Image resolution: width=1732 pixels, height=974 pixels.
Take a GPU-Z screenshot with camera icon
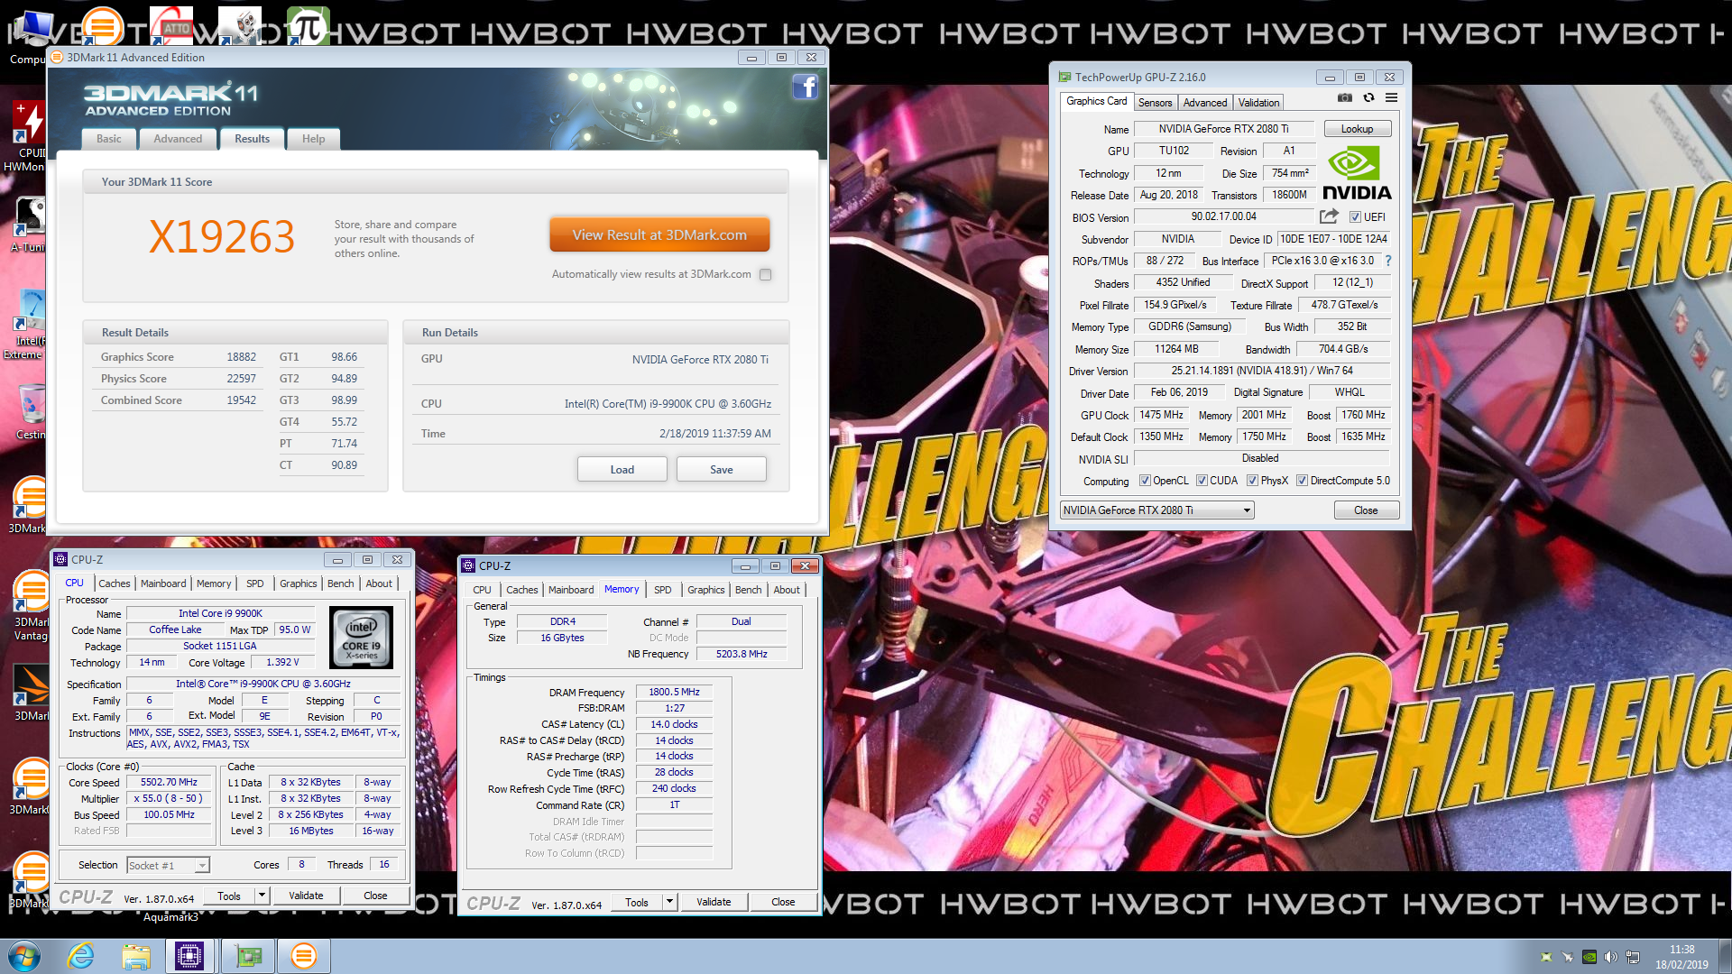(x=1344, y=98)
